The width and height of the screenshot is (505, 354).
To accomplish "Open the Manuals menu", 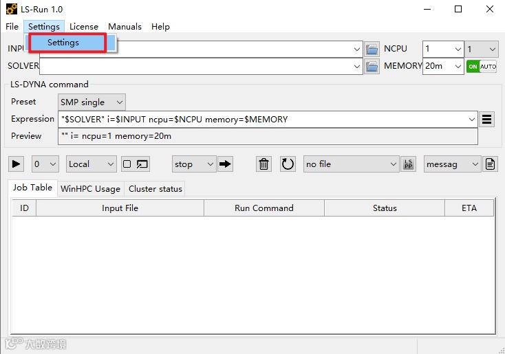I will click(x=125, y=27).
